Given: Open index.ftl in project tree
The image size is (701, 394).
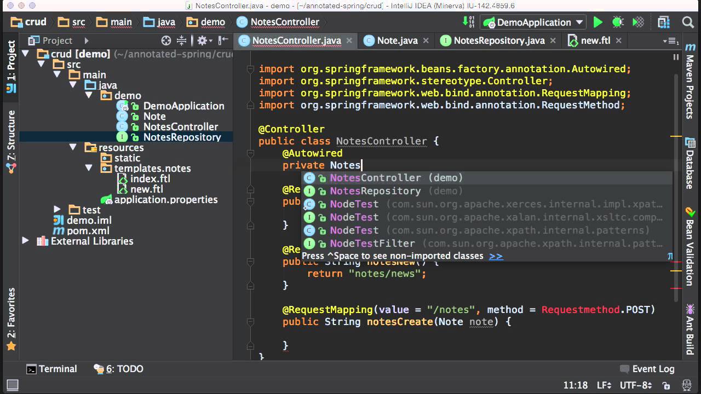Looking at the screenshot, I should click(x=150, y=179).
